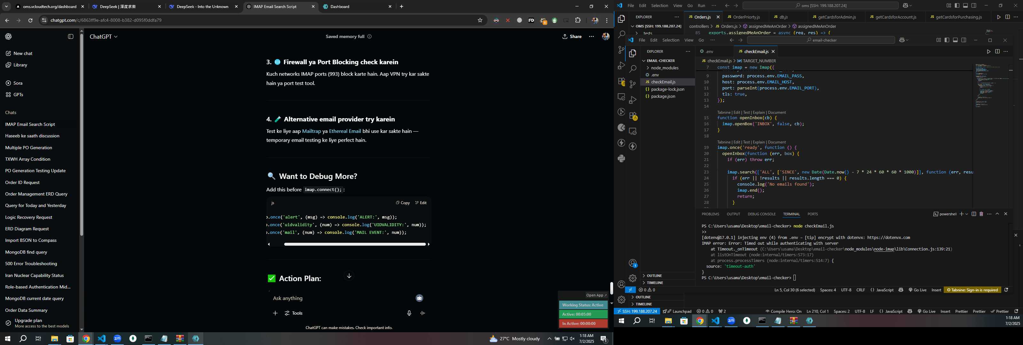
Task: Click email-checker command center search box
Action: (x=820, y=40)
